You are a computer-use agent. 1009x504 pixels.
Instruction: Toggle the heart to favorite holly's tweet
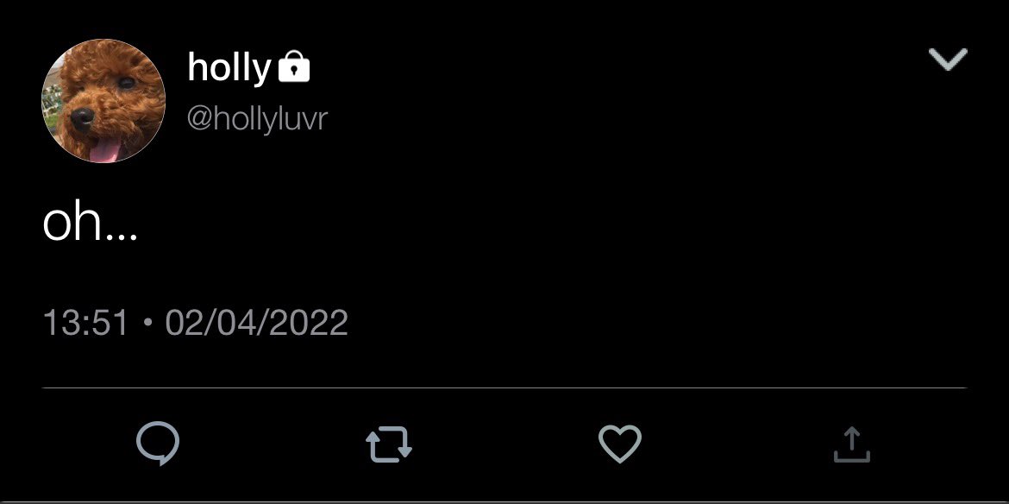coord(620,444)
